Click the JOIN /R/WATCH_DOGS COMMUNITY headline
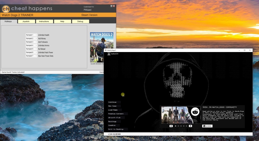 (220, 107)
